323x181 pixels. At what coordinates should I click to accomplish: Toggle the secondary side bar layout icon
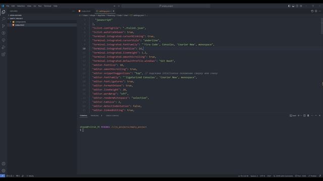297,6
